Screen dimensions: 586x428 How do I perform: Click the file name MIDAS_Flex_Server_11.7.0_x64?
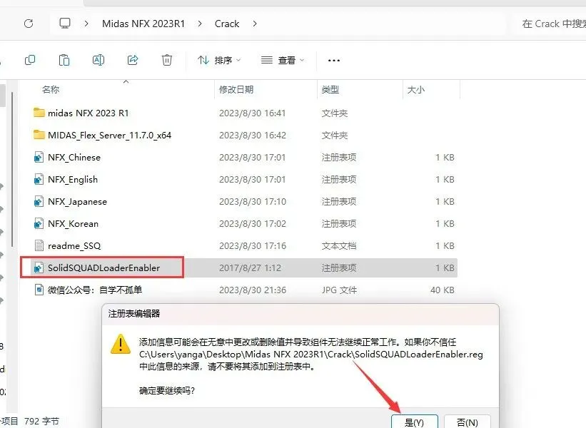pyautogui.click(x=109, y=135)
